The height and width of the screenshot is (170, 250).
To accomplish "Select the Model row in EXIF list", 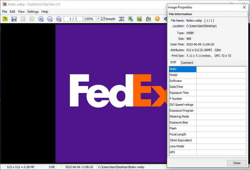I will tap(207, 75).
